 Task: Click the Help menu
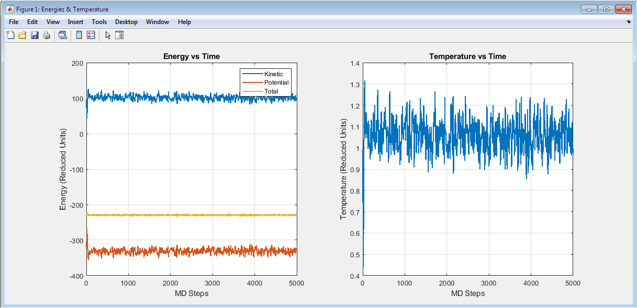click(x=184, y=22)
